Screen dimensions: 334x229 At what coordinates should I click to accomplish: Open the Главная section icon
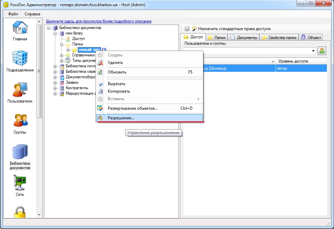click(20, 29)
